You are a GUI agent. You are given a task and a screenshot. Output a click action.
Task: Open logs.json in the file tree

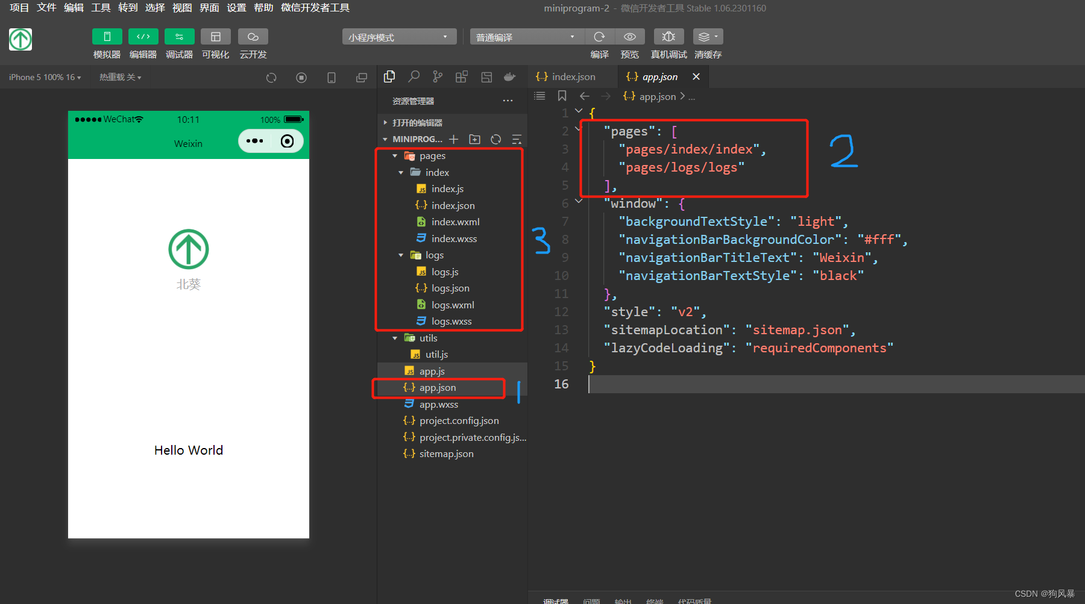(x=450, y=288)
